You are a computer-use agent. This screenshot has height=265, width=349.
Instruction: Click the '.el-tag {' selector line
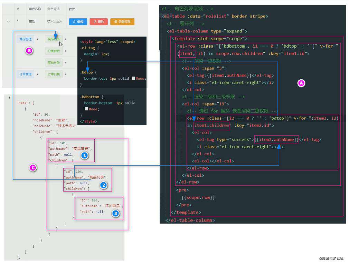89,48
